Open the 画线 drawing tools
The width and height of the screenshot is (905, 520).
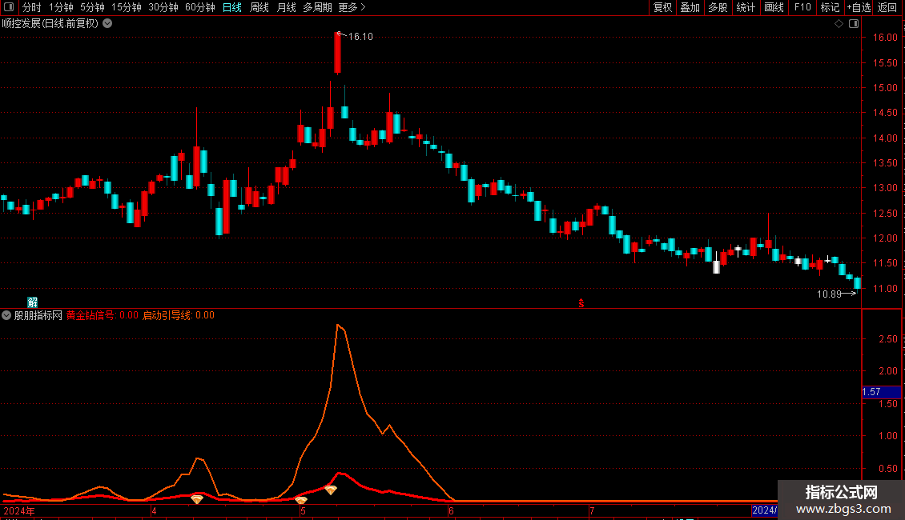[x=774, y=7]
